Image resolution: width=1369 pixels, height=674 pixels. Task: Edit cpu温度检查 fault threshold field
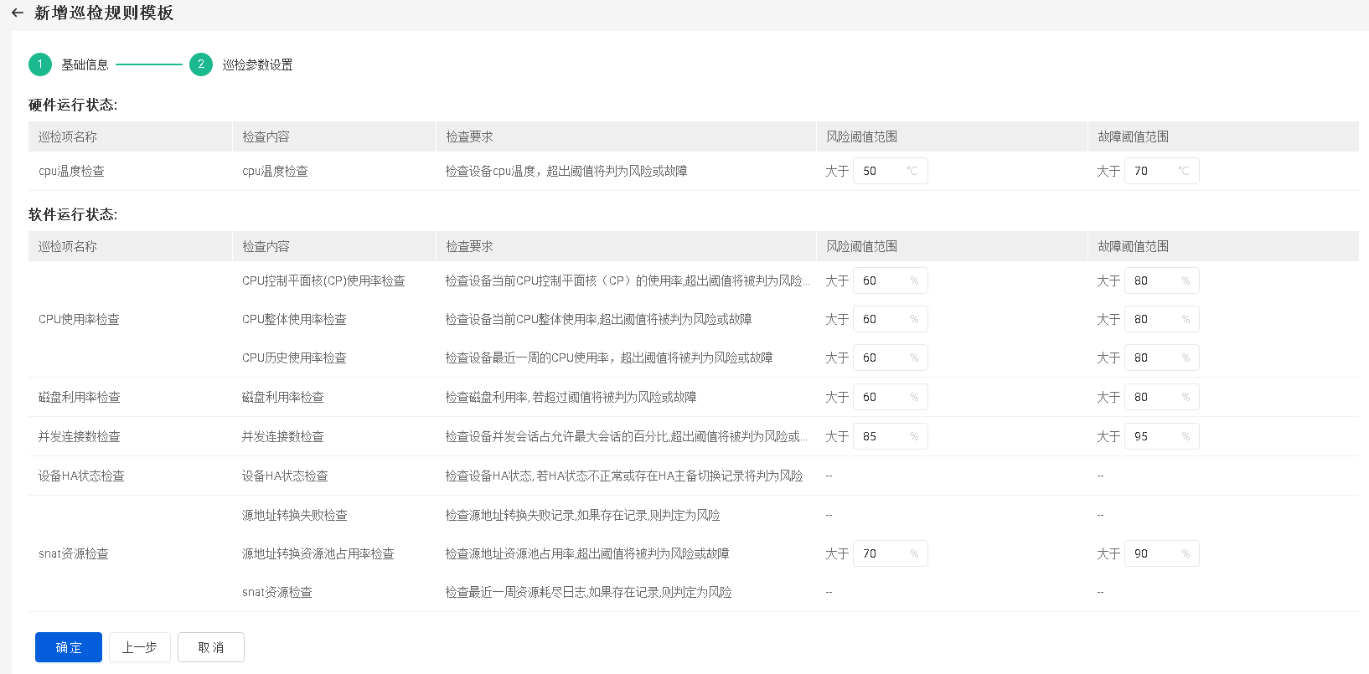tap(1151, 171)
